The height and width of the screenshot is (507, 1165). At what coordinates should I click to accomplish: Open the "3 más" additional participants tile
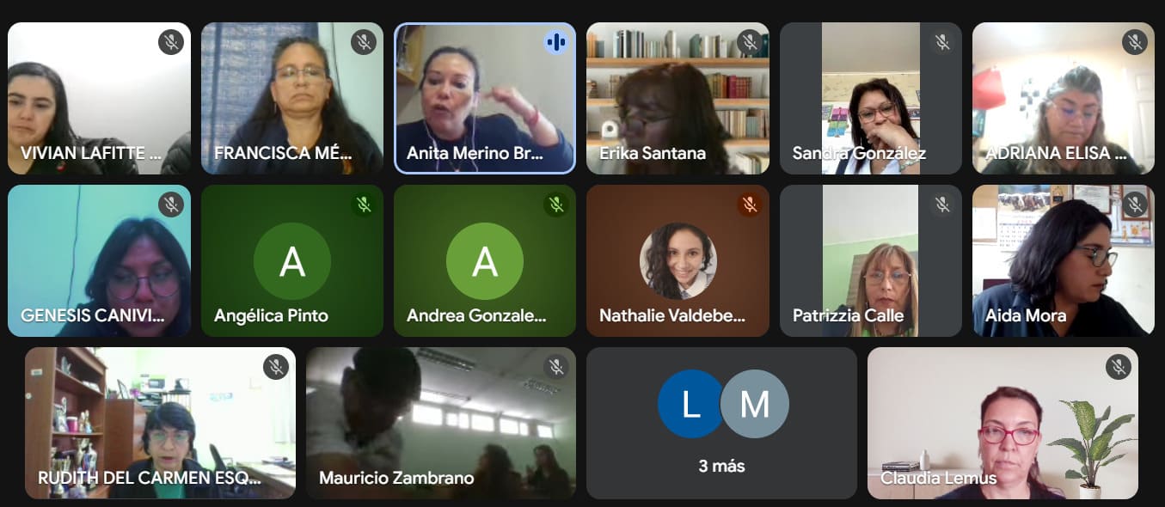pos(721,423)
